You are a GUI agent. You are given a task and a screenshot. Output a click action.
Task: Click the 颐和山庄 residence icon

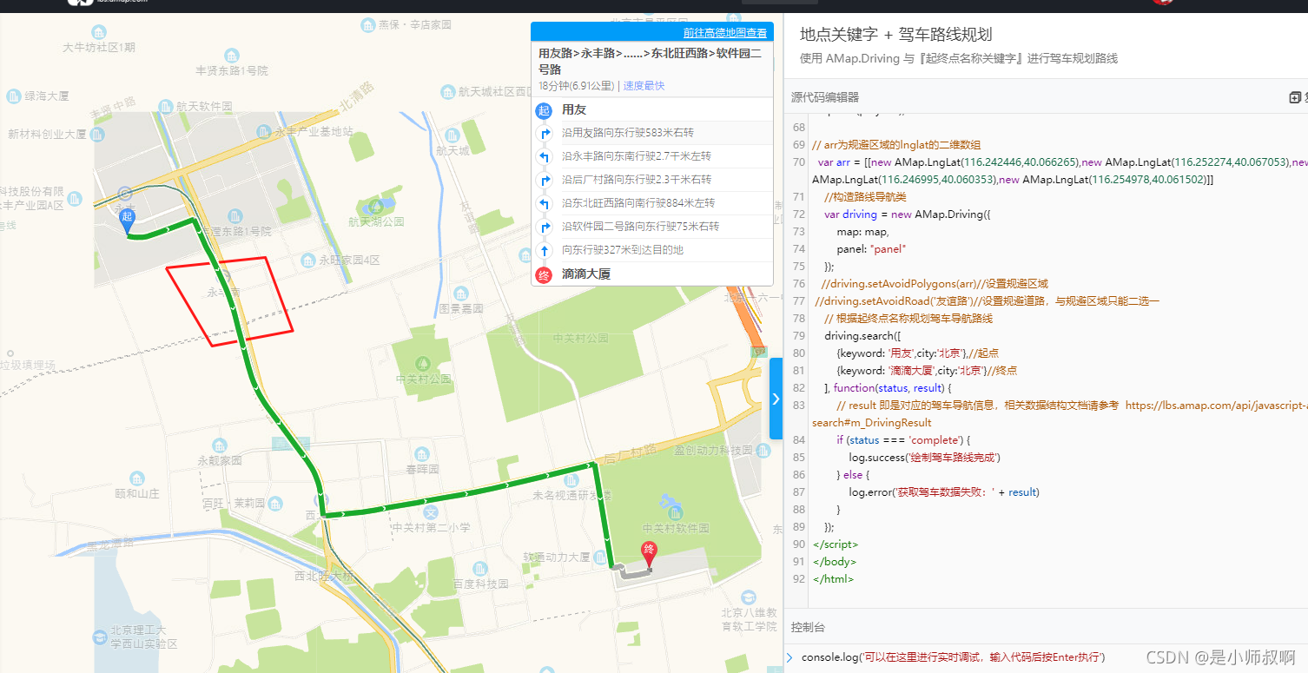(137, 478)
